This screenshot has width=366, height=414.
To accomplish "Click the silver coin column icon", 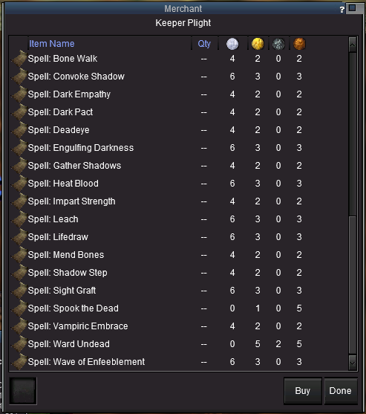I will (278, 44).
